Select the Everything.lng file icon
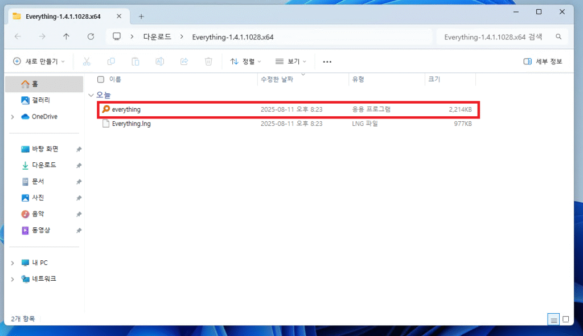583x336 pixels. tap(106, 124)
